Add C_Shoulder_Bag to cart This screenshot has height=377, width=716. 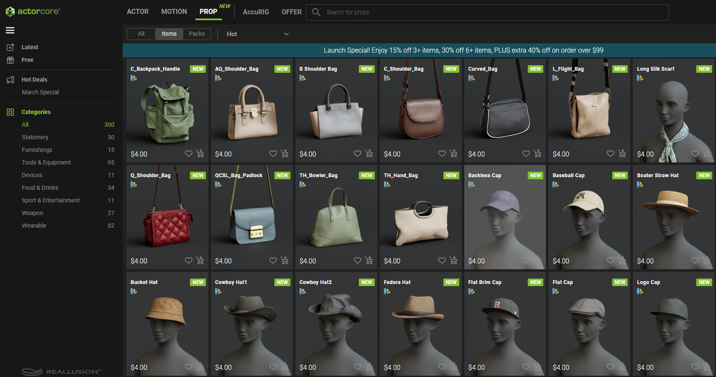(x=453, y=153)
